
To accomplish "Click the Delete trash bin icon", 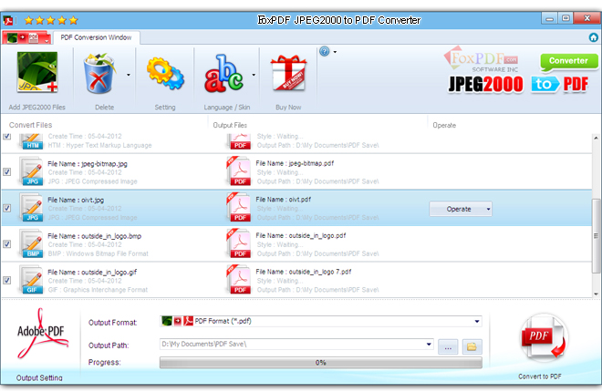I will [x=99, y=74].
